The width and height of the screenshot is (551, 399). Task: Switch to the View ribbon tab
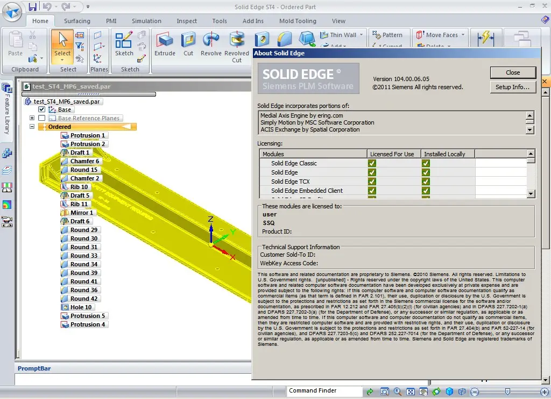(x=338, y=21)
